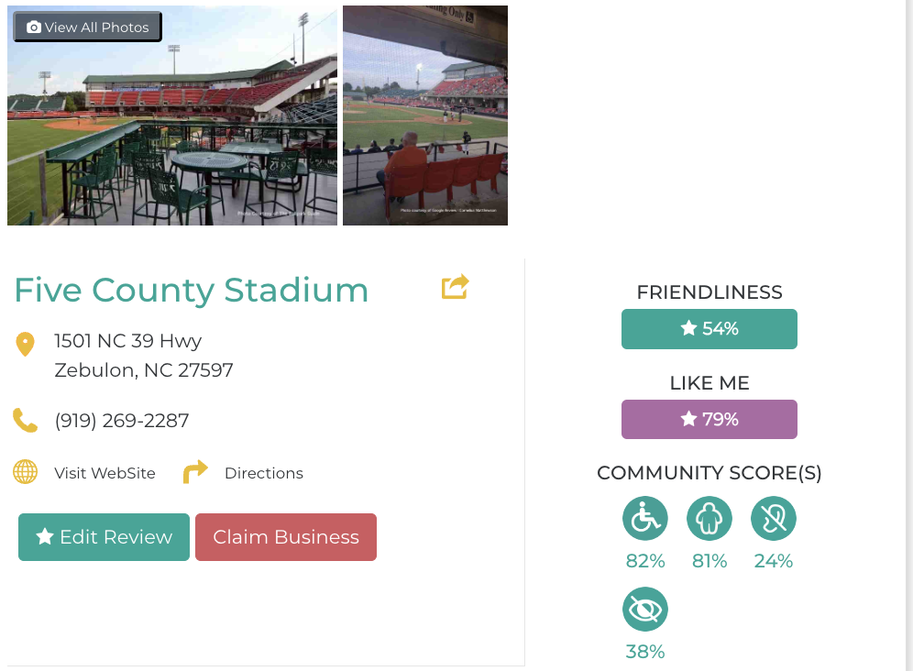This screenshot has width=913, height=671.
Task: Call the (919) 269-2287 phone number
Action: [122, 421]
